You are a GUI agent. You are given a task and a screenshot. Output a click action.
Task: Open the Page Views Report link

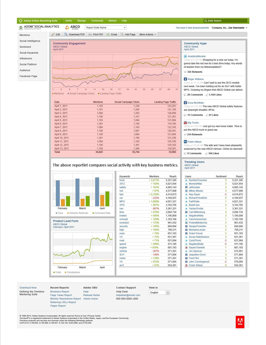coord(61,295)
